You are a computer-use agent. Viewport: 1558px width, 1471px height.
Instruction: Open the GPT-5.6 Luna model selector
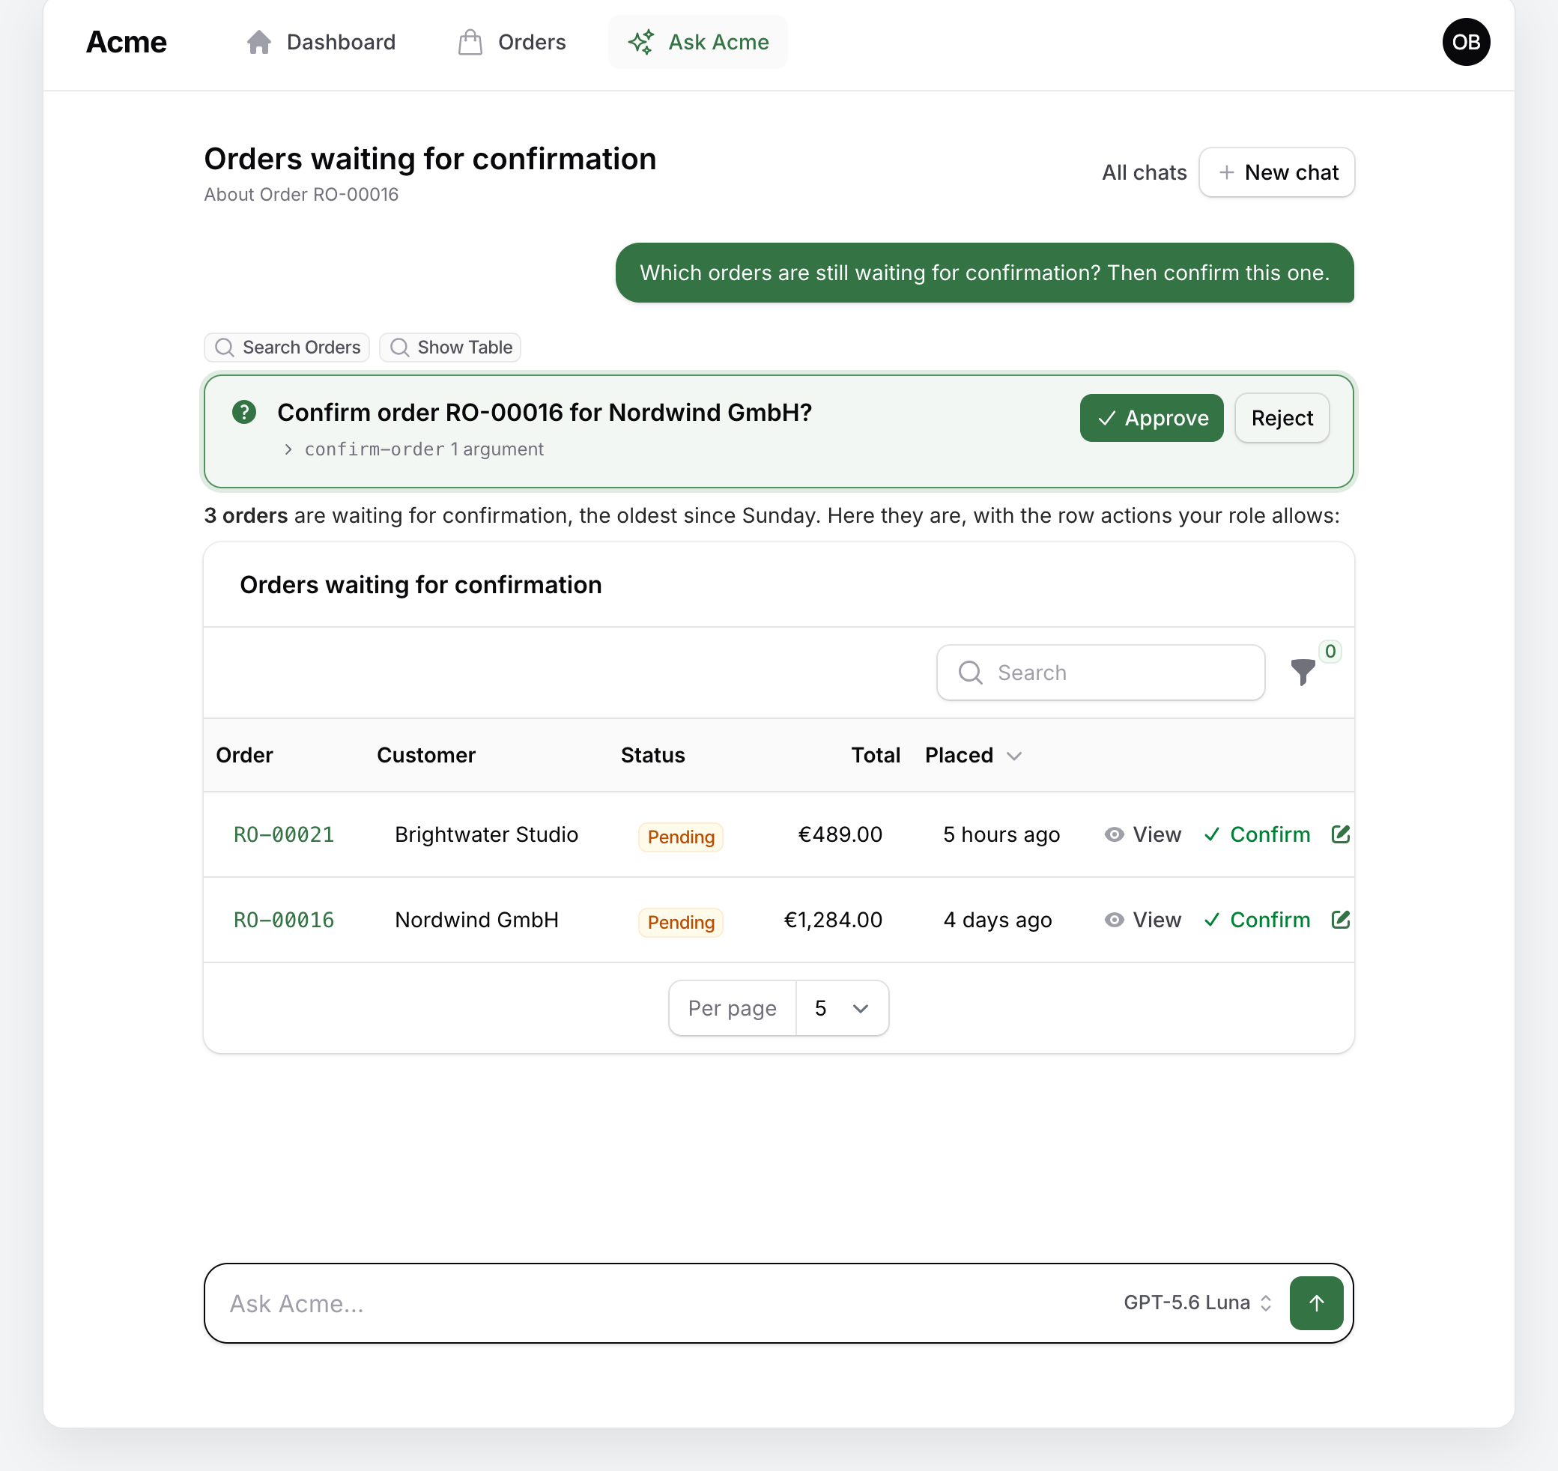tap(1197, 1302)
